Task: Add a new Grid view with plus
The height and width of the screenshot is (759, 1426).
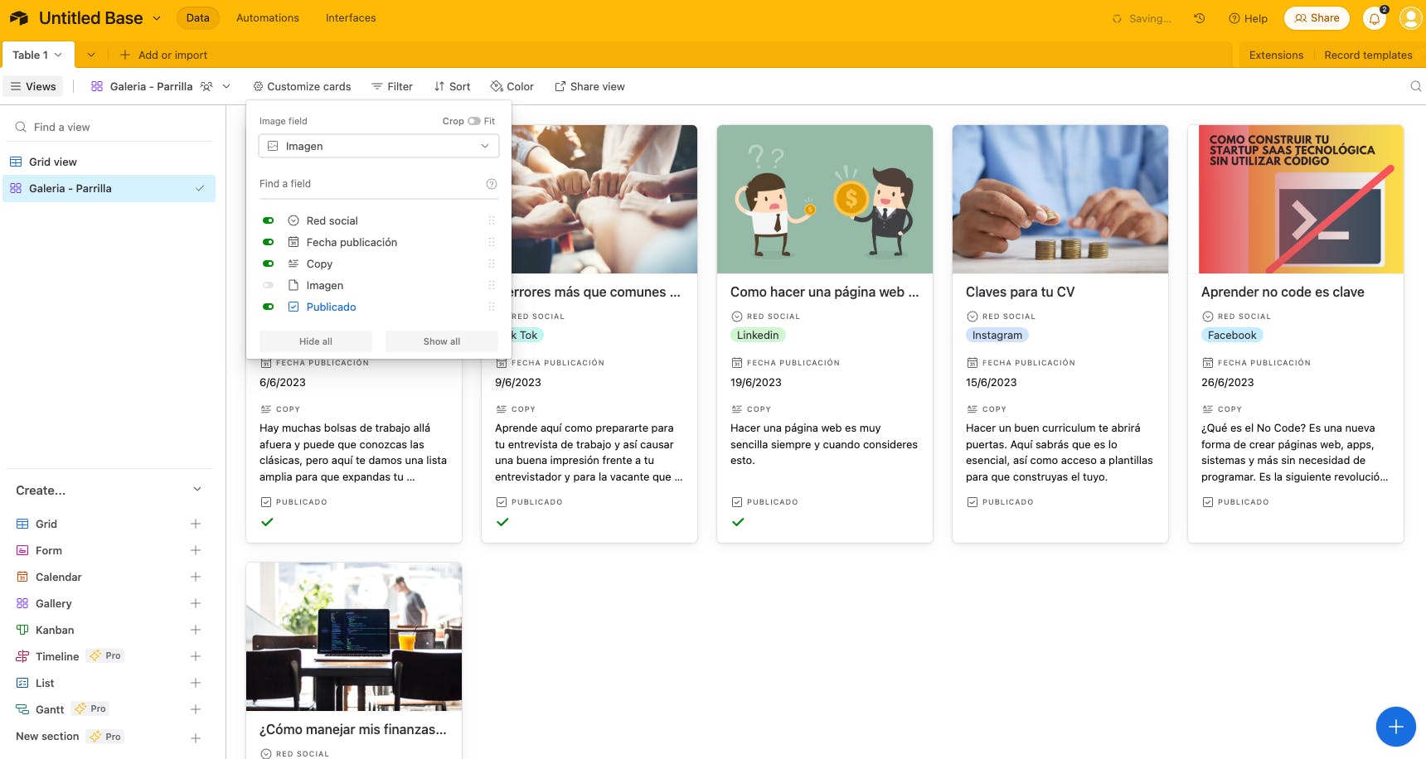Action: (x=196, y=524)
